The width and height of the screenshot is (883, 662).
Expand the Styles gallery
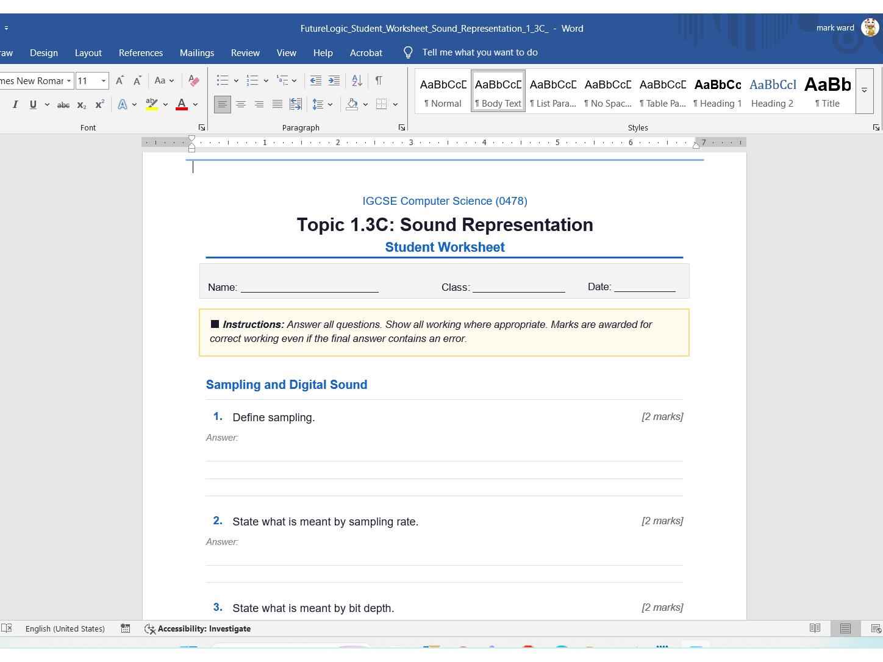click(864, 91)
